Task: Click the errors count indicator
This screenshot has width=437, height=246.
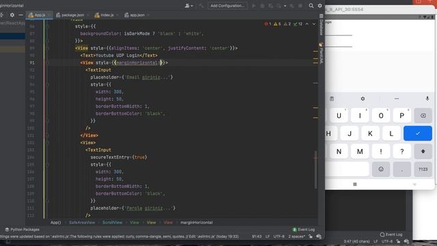Action: [x=268, y=24]
